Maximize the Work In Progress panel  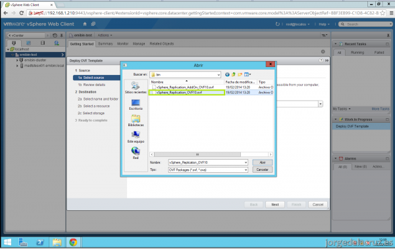pyautogui.click(x=387, y=120)
